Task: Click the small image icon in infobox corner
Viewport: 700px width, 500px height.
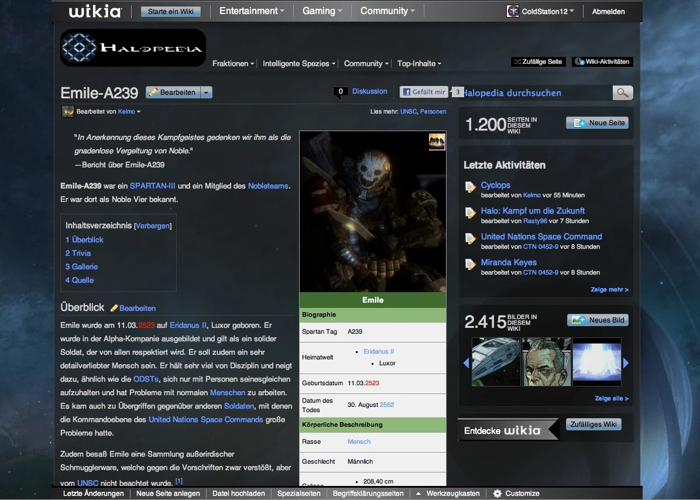Action: (437, 142)
